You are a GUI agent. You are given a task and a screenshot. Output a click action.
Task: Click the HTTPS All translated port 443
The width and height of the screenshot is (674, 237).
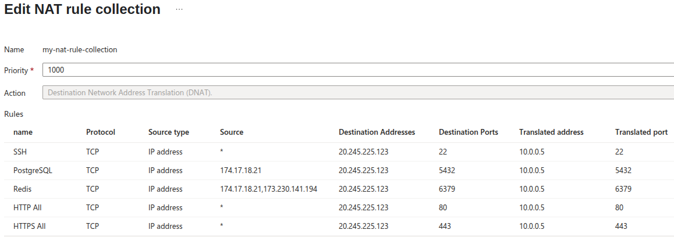(621, 226)
